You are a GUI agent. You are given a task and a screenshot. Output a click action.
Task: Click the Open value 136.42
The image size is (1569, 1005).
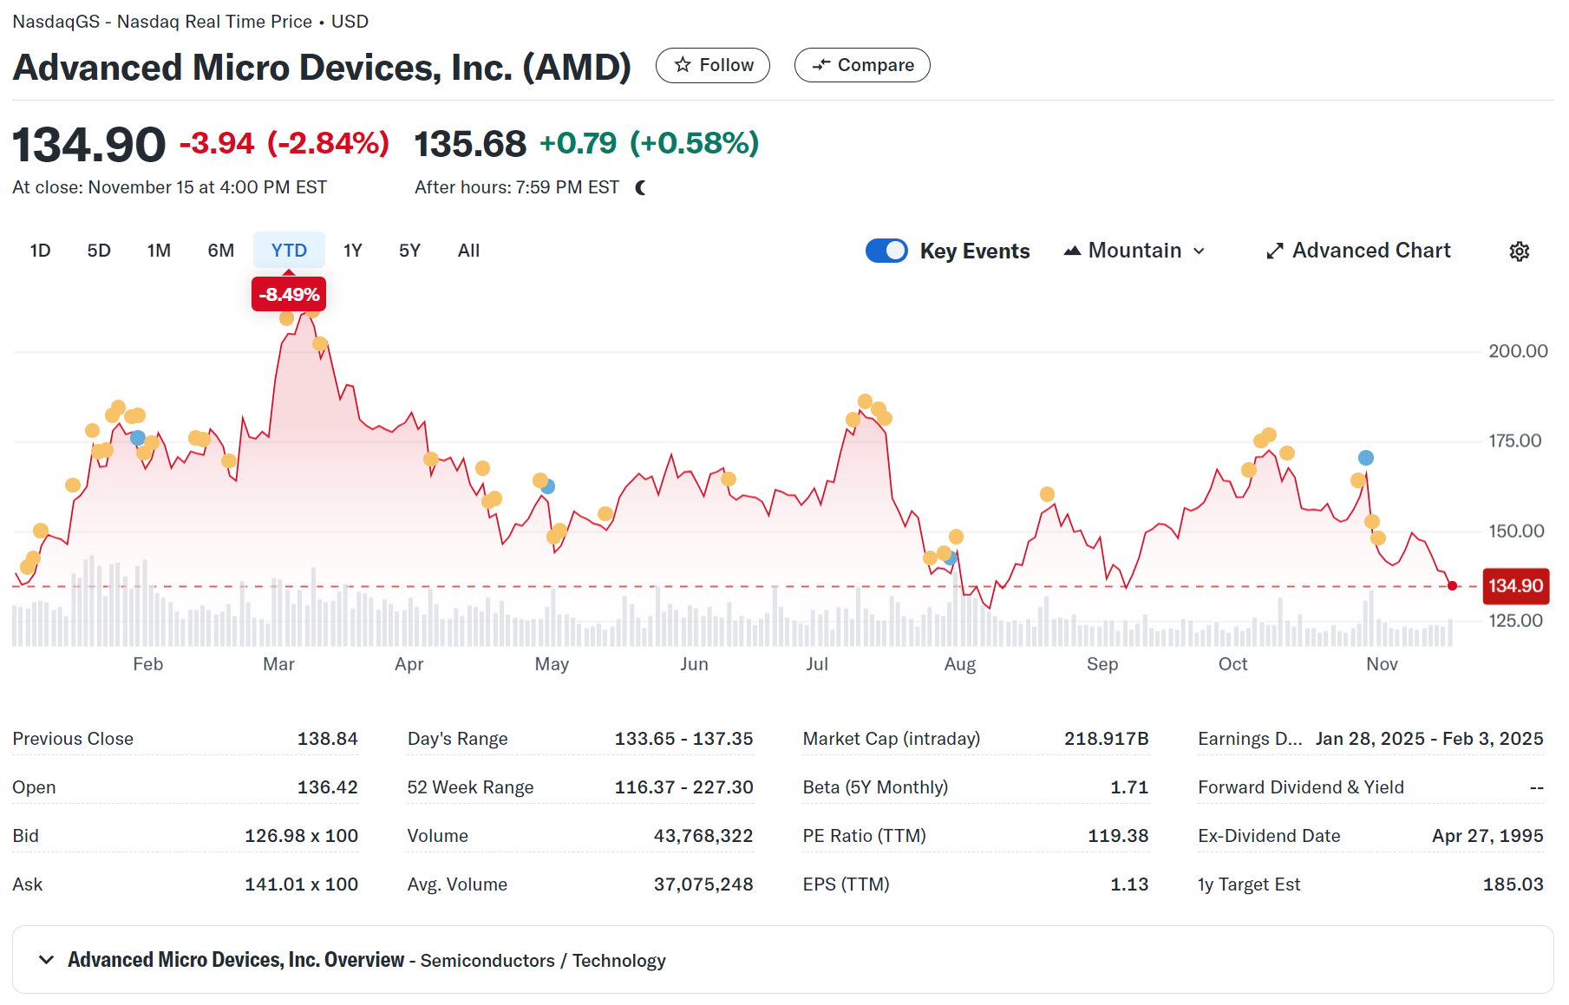pyautogui.click(x=327, y=787)
